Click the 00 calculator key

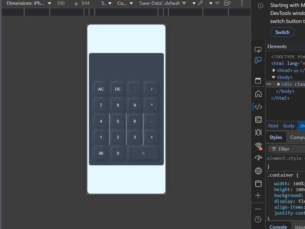click(101, 153)
